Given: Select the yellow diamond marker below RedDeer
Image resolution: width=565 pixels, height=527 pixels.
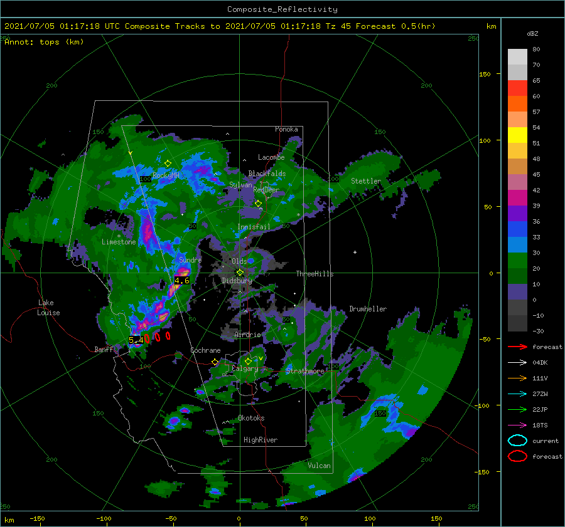Looking at the screenshot, I should (258, 204).
